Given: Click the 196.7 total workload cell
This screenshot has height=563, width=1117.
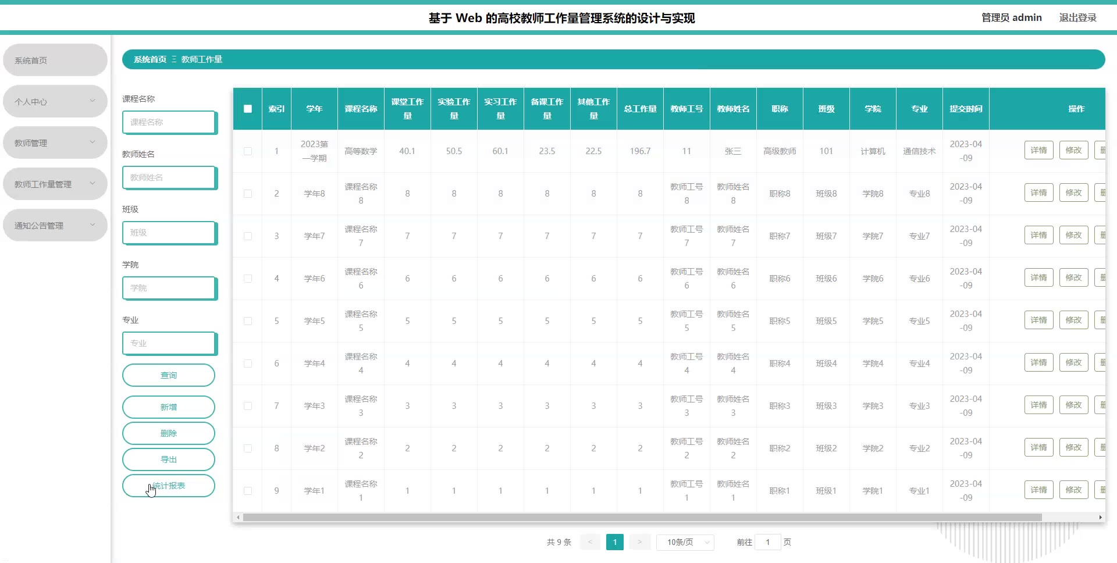Looking at the screenshot, I should click(x=640, y=151).
